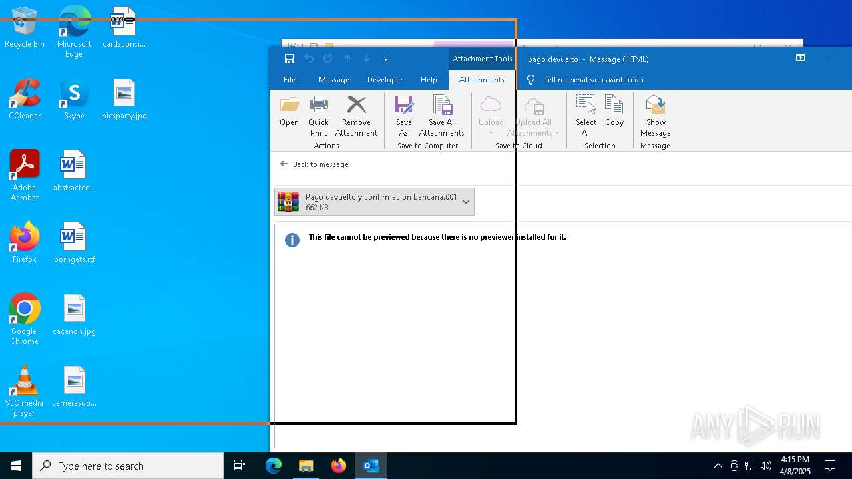Quick Print the attachment
Image resolution: width=852 pixels, height=479 pixels.
319,116
